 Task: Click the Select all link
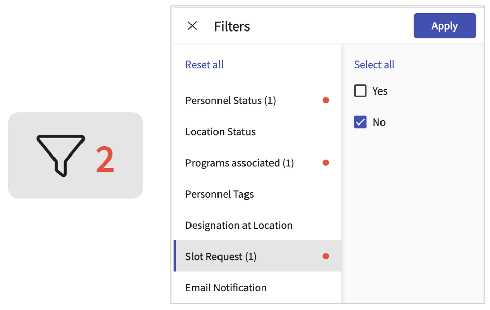374,65
